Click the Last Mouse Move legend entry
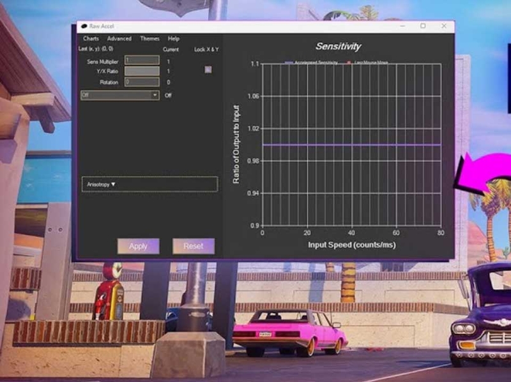Image resolution: width=511 pixels, height=382 pixels. point(367,62)
